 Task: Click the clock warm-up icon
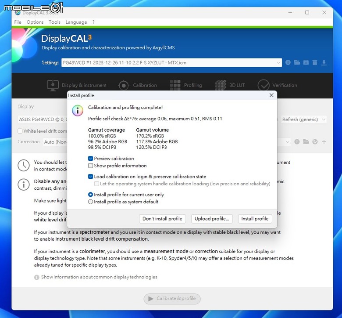pos(24,165)
